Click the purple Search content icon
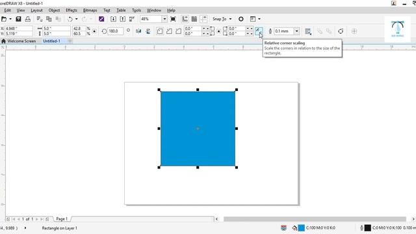This screenshot has width=416, height=234. pos(101,19)
